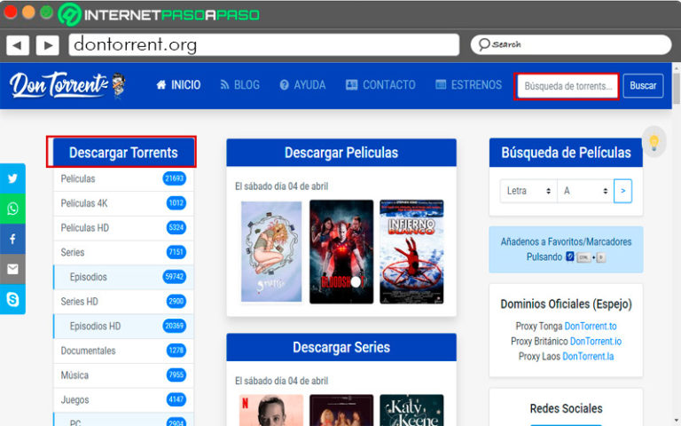Open Episodios subcategory
The image size is (681, 426).
[123, 277]
